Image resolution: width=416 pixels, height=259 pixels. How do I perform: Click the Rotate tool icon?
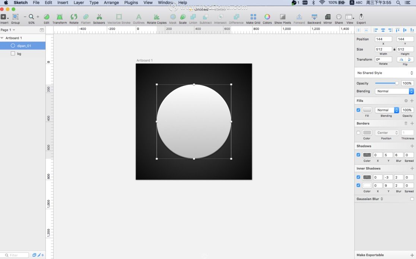pyautogui.click(x=74, y=17)
